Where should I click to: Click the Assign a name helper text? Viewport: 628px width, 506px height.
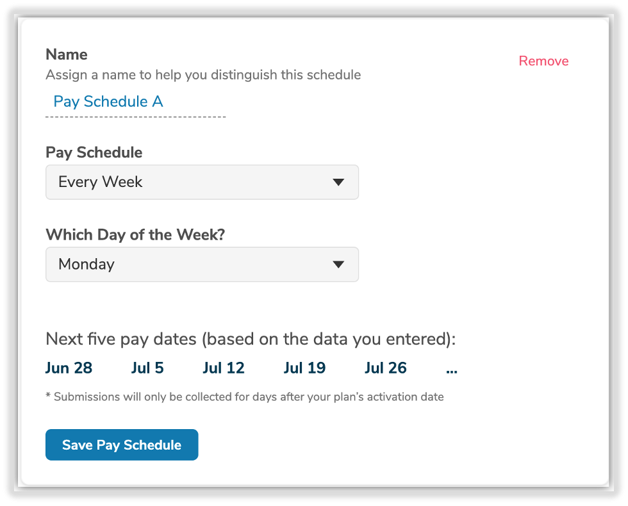click(x=203, y=75)
